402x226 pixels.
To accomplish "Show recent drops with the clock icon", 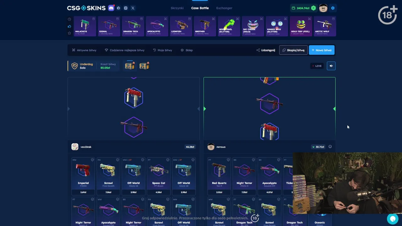I will (x=69, y=19).
